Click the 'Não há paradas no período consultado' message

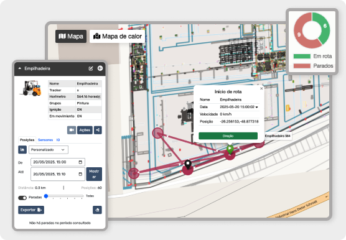60,223
